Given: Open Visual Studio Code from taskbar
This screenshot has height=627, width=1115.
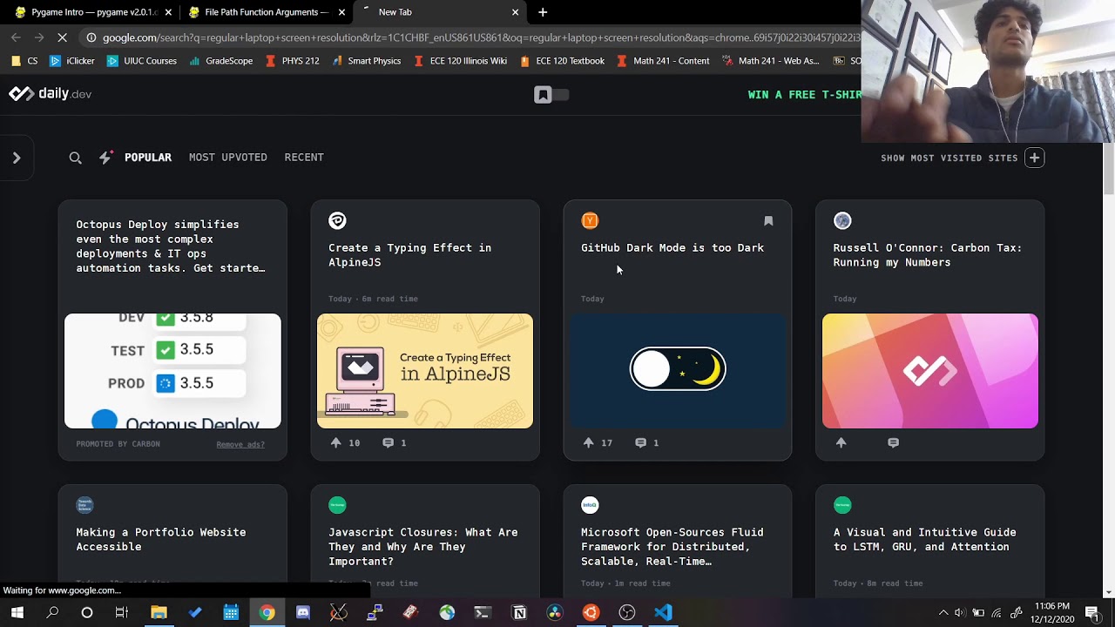Looking at the screenshot, I should [x=663, y=613].
